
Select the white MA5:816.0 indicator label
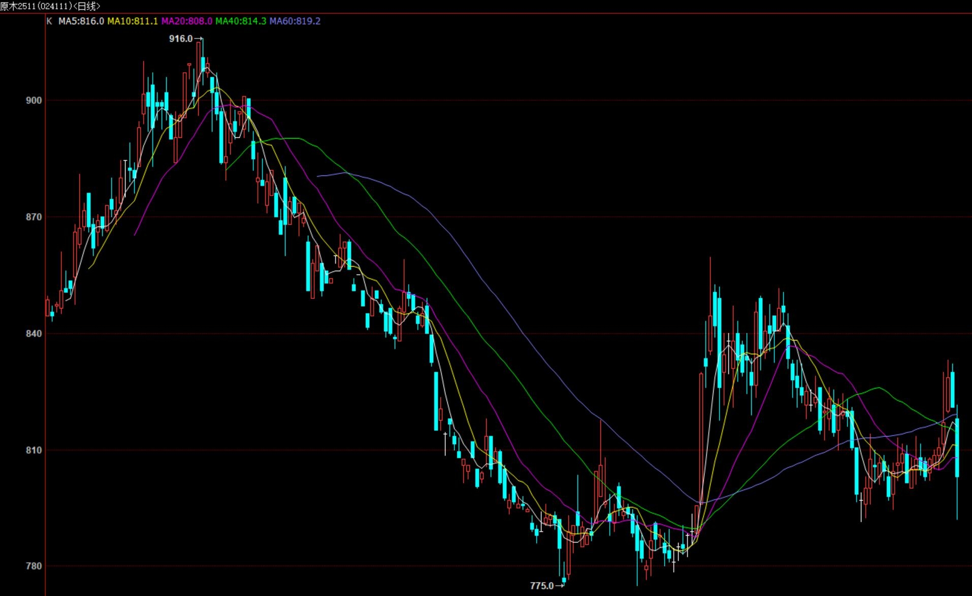pos(81,21)
